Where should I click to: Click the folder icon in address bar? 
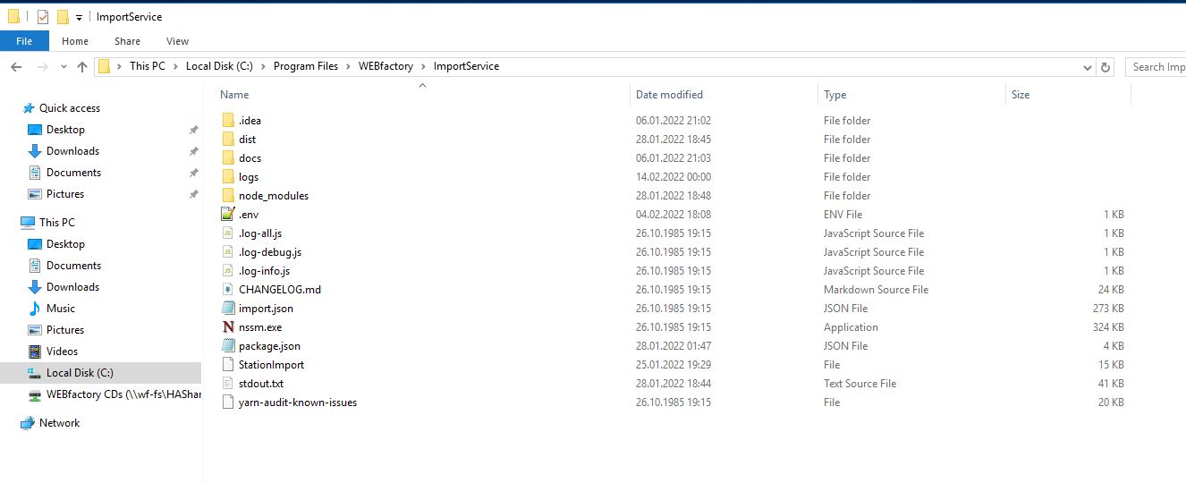pos(105,66)
